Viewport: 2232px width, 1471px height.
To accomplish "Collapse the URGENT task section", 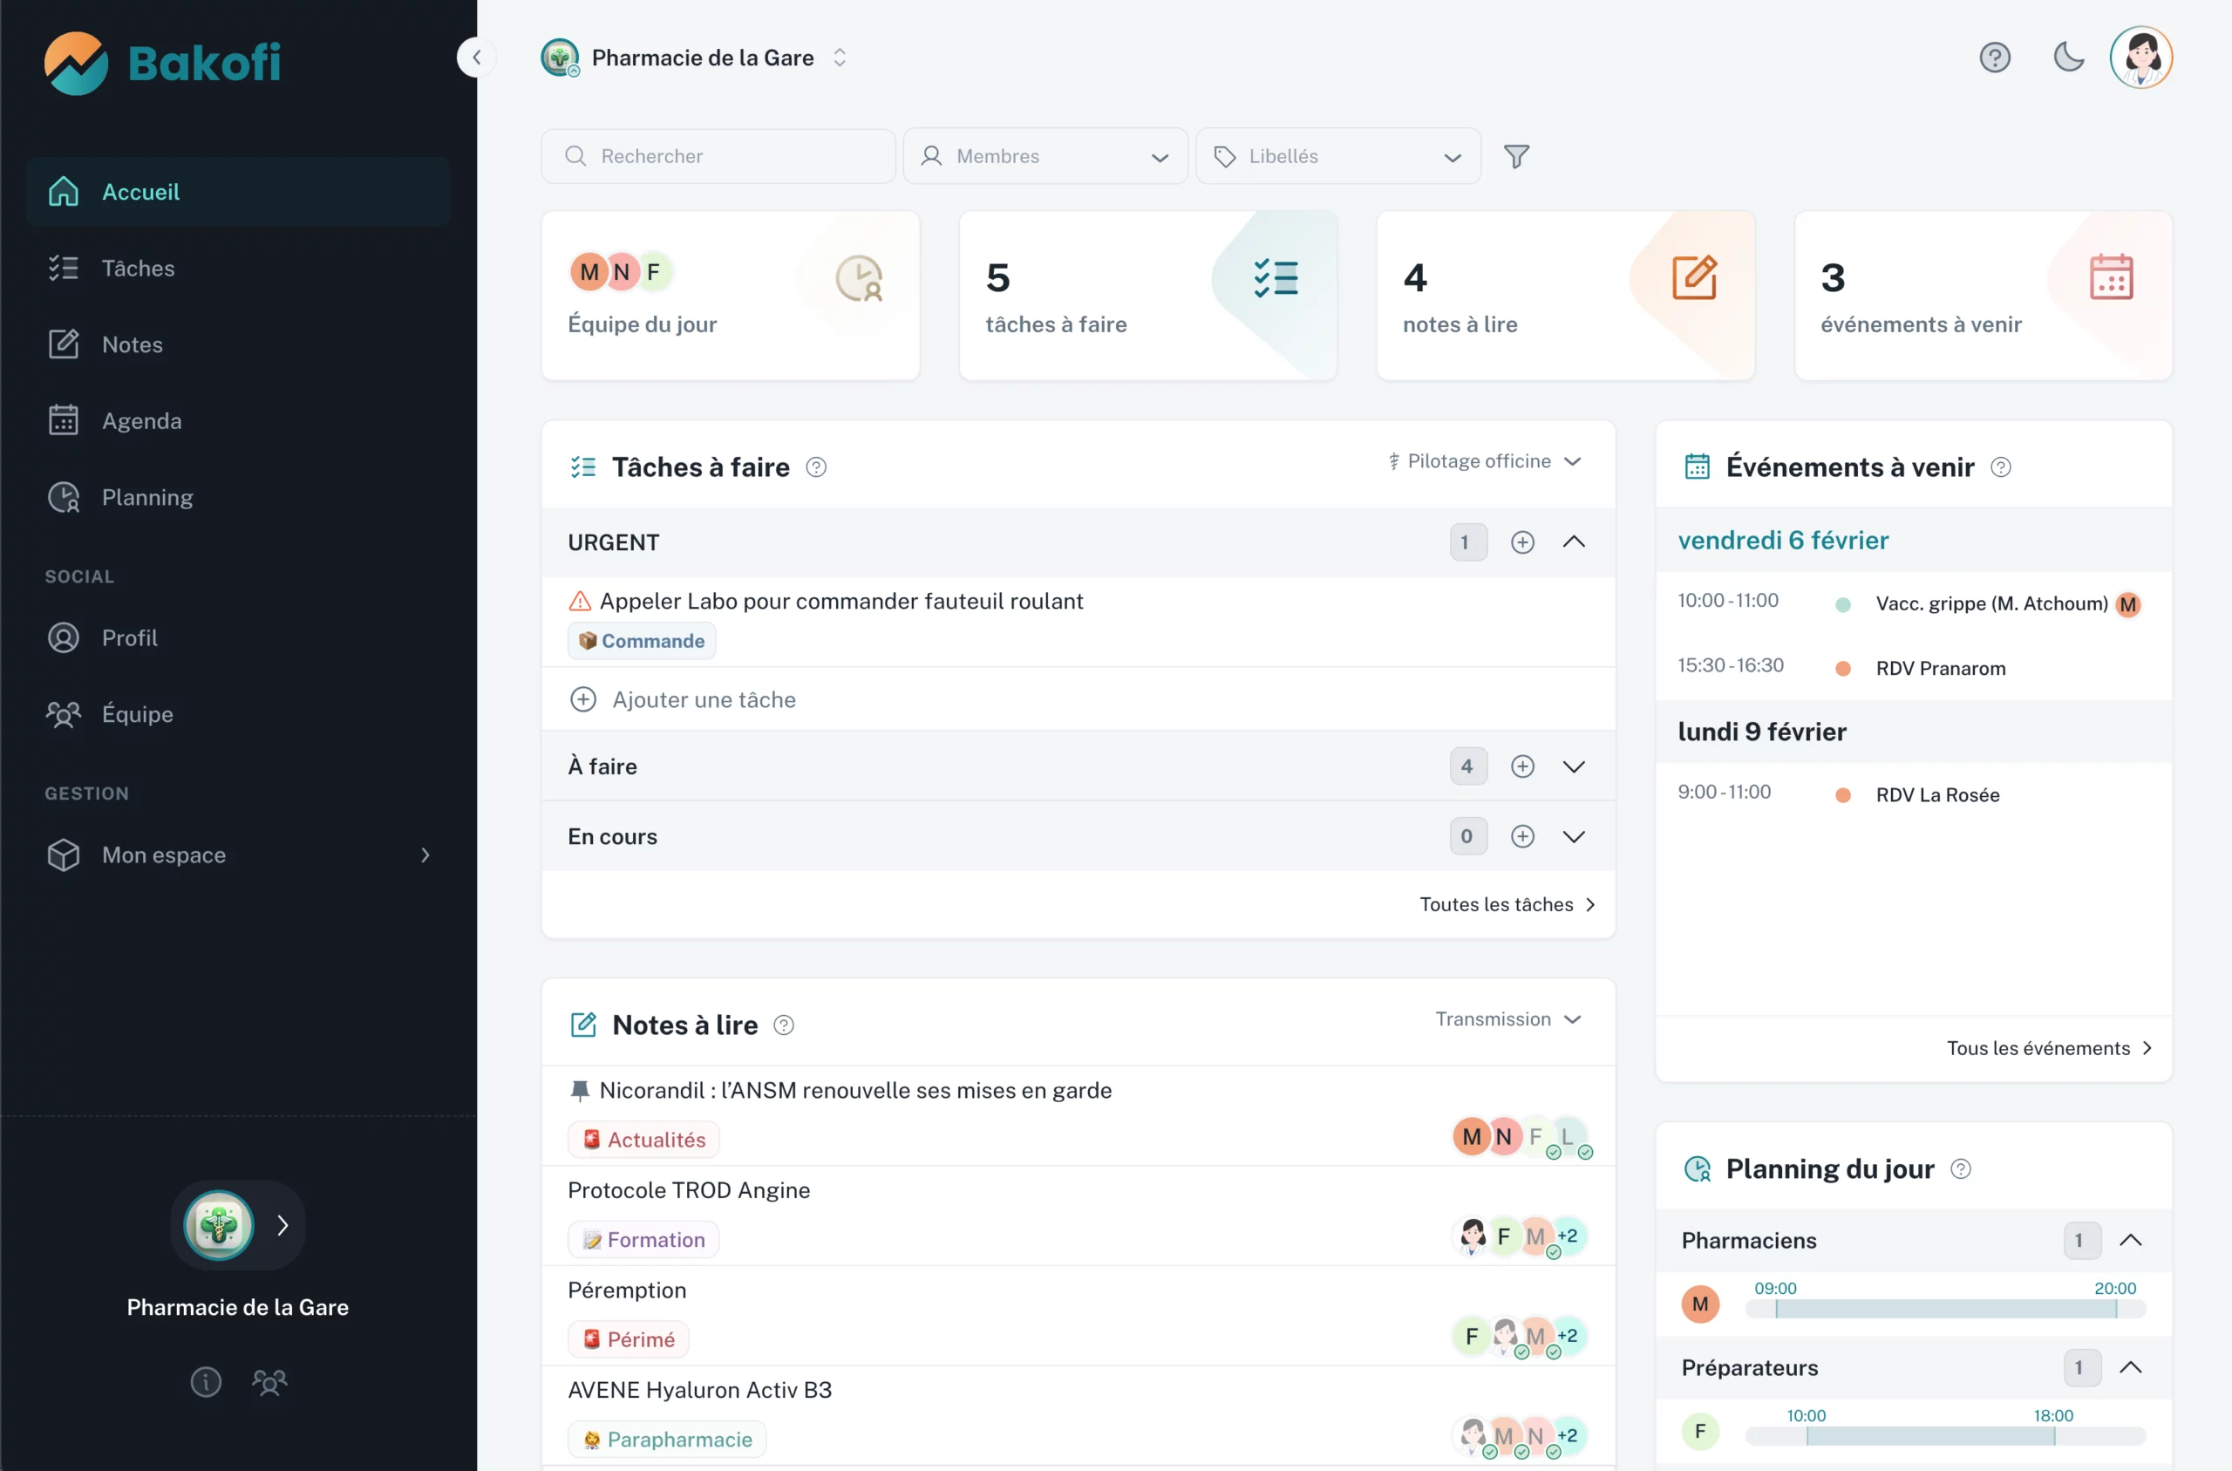I will point(1574,542).
